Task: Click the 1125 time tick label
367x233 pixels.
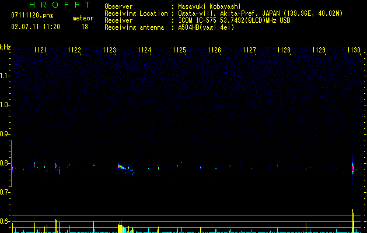Action: (179, 50)
